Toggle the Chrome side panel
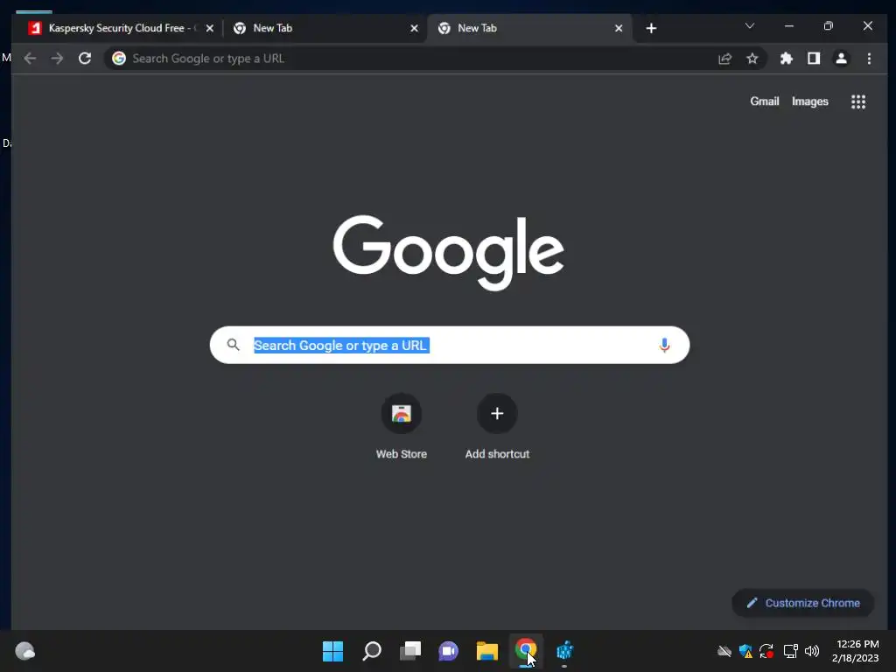 [814, 59]
